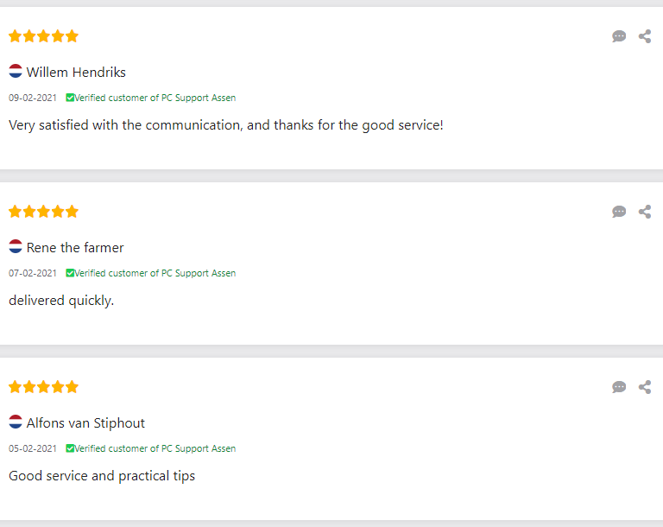
Task: Click comment icon on Willem Hendriks' review
Action: coord(619,36)
